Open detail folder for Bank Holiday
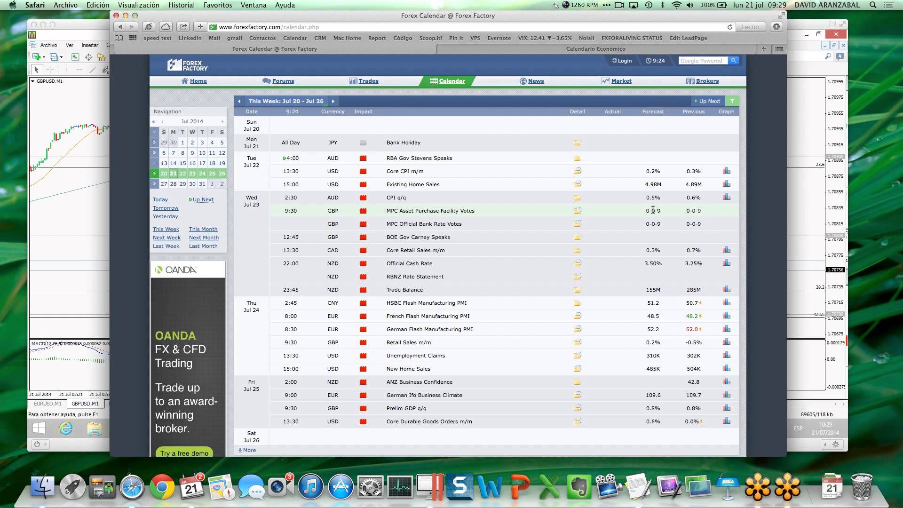This screenshot has height=508, width=903. coord(577,143)
